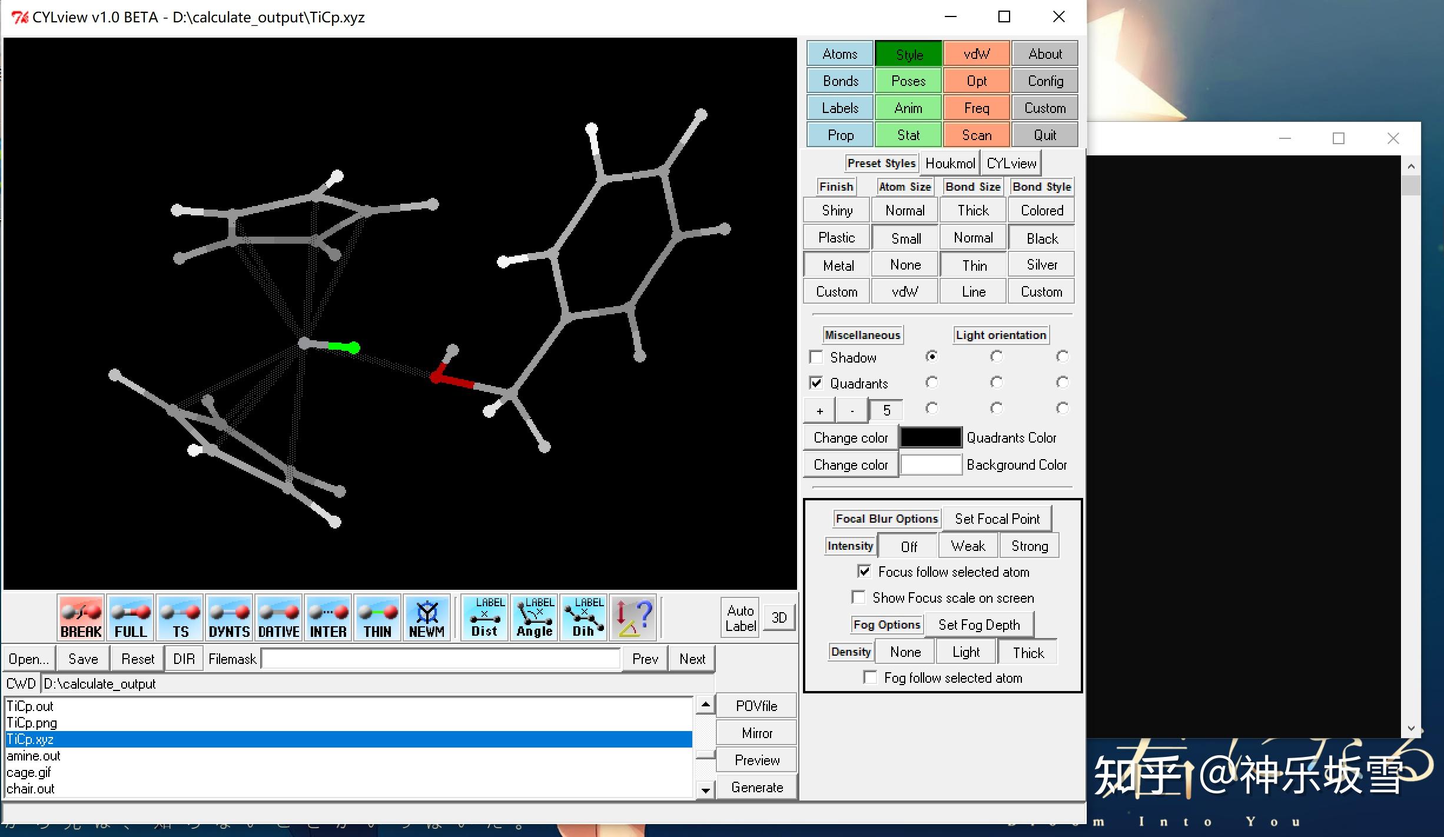Click the Filemask input field
Image resolution: width=1444 pixels, height=837 pixels.
click(x=441, y=659)
